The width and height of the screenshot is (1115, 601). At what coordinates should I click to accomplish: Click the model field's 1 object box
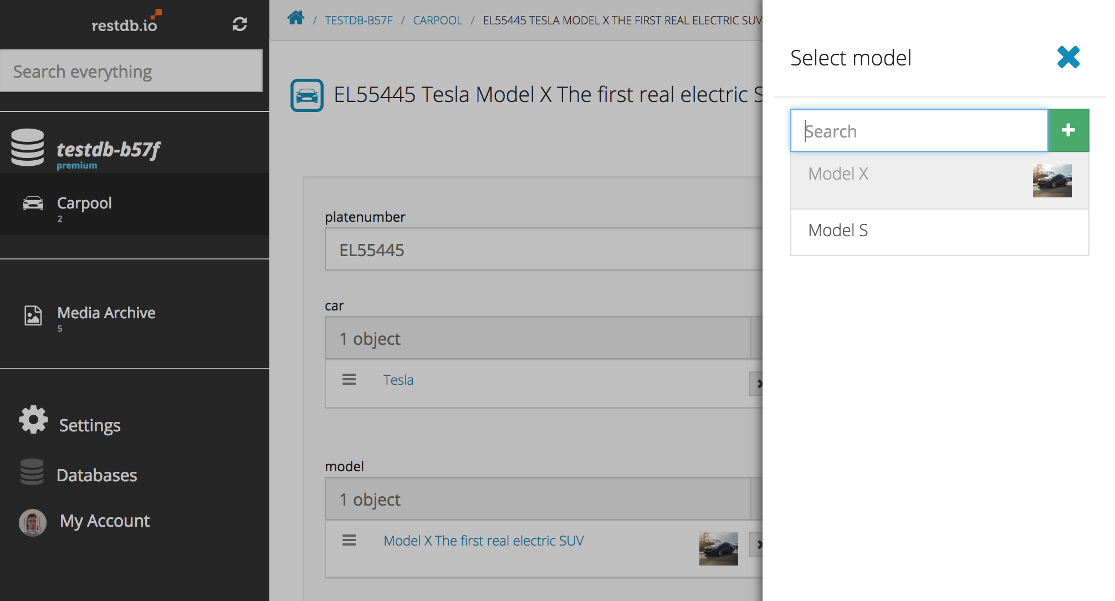pos(538,499)
